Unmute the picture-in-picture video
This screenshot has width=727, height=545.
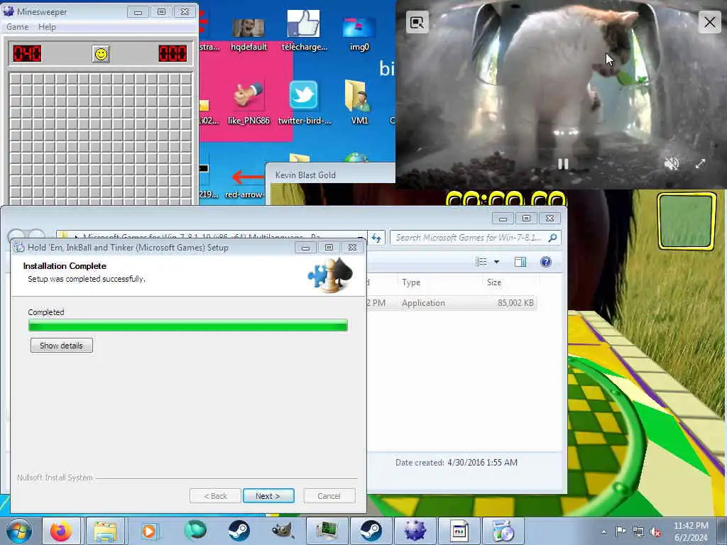pos(672,163)
